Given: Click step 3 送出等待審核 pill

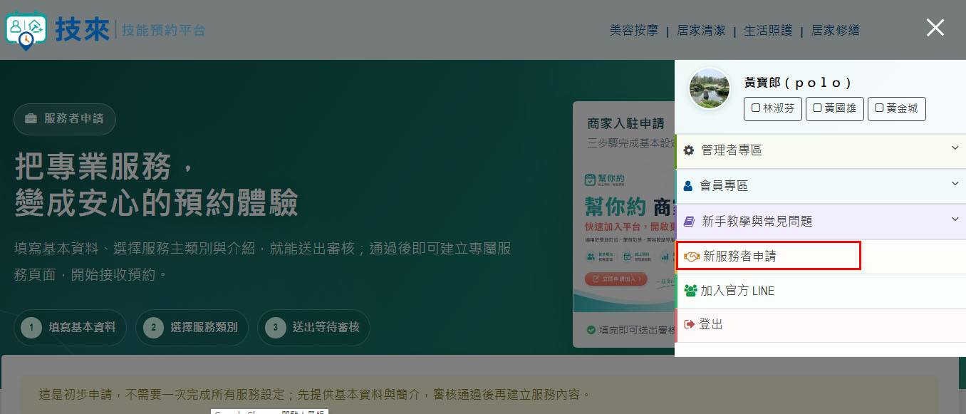Looking at the screenshot, I should [313, 328].
